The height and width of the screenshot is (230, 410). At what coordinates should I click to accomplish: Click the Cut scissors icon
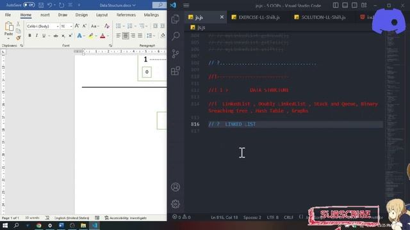tap(19, 24)
